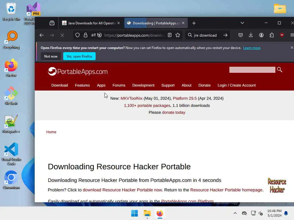Close the Downloading PortableApps tab

[183, 23]
